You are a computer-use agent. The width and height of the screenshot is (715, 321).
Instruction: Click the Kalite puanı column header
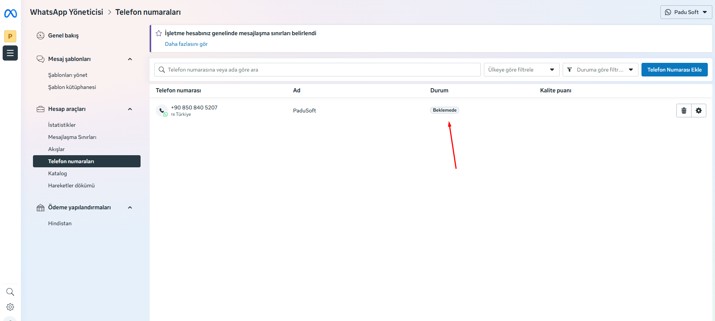pos(555,90)
